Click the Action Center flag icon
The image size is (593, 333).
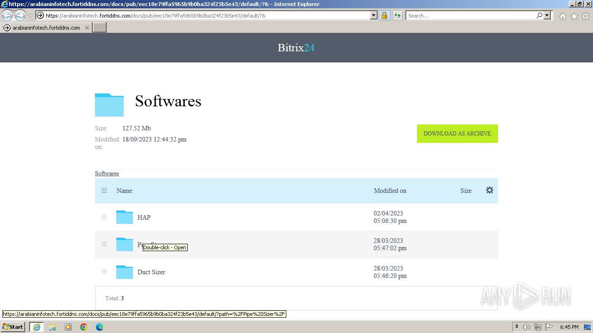click(x=549, y=327)
